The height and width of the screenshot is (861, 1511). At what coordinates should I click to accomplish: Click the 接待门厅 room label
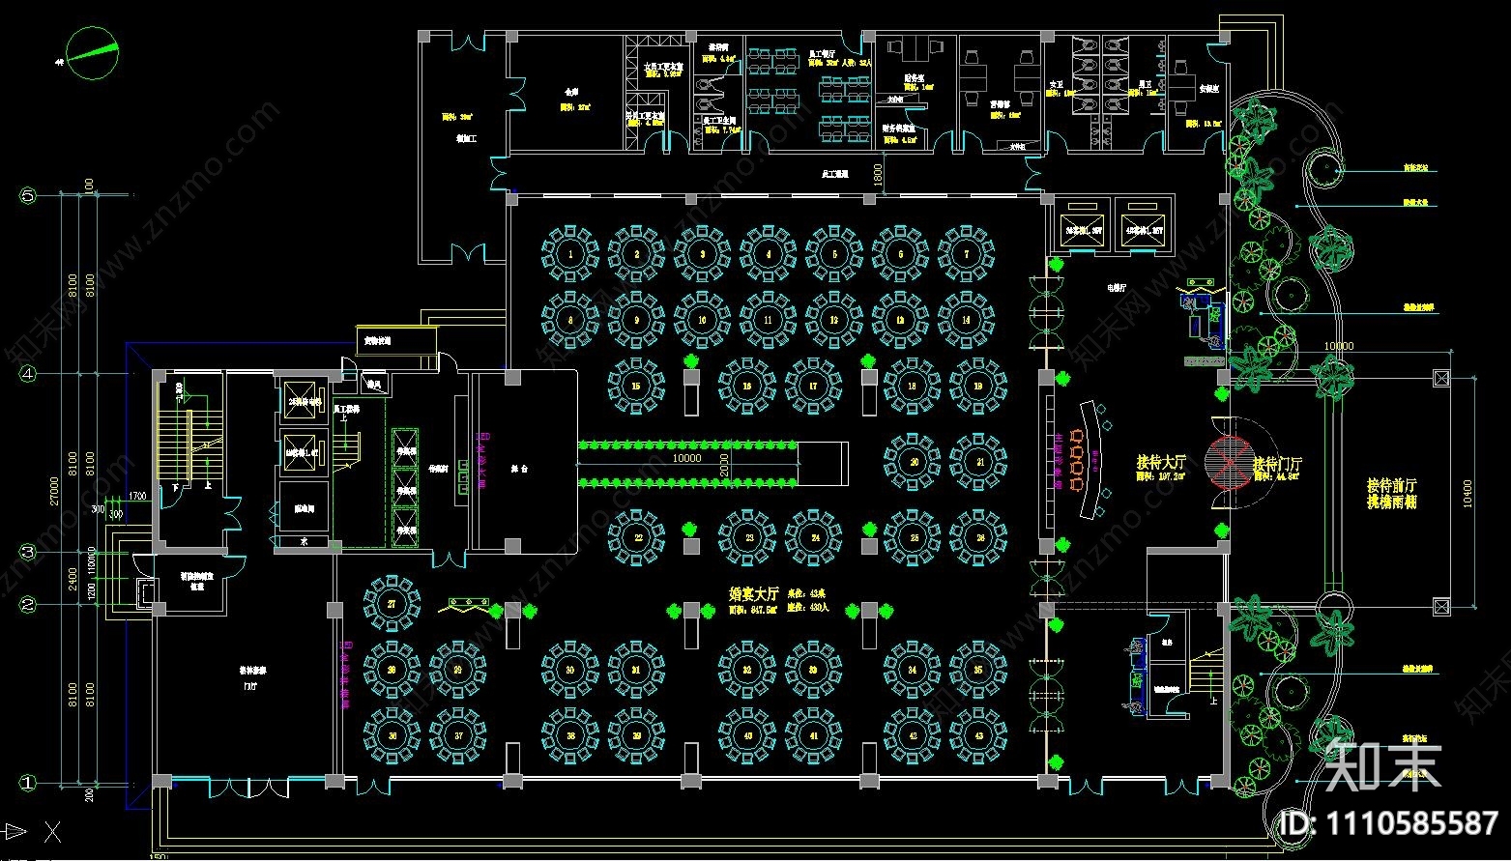(x=1277, y=464)
